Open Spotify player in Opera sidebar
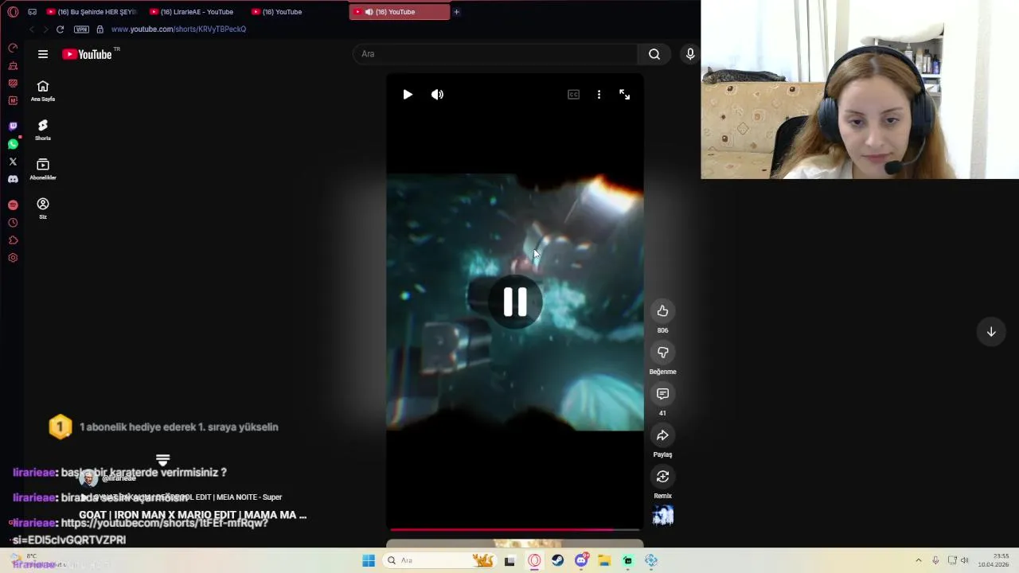The image size is (1019, 573). tap(13, 205)
